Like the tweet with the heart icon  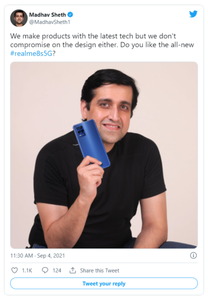tap(15, 270)
